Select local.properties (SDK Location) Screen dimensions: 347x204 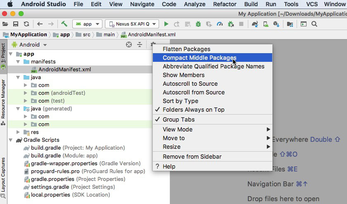(x=67, y=195)
